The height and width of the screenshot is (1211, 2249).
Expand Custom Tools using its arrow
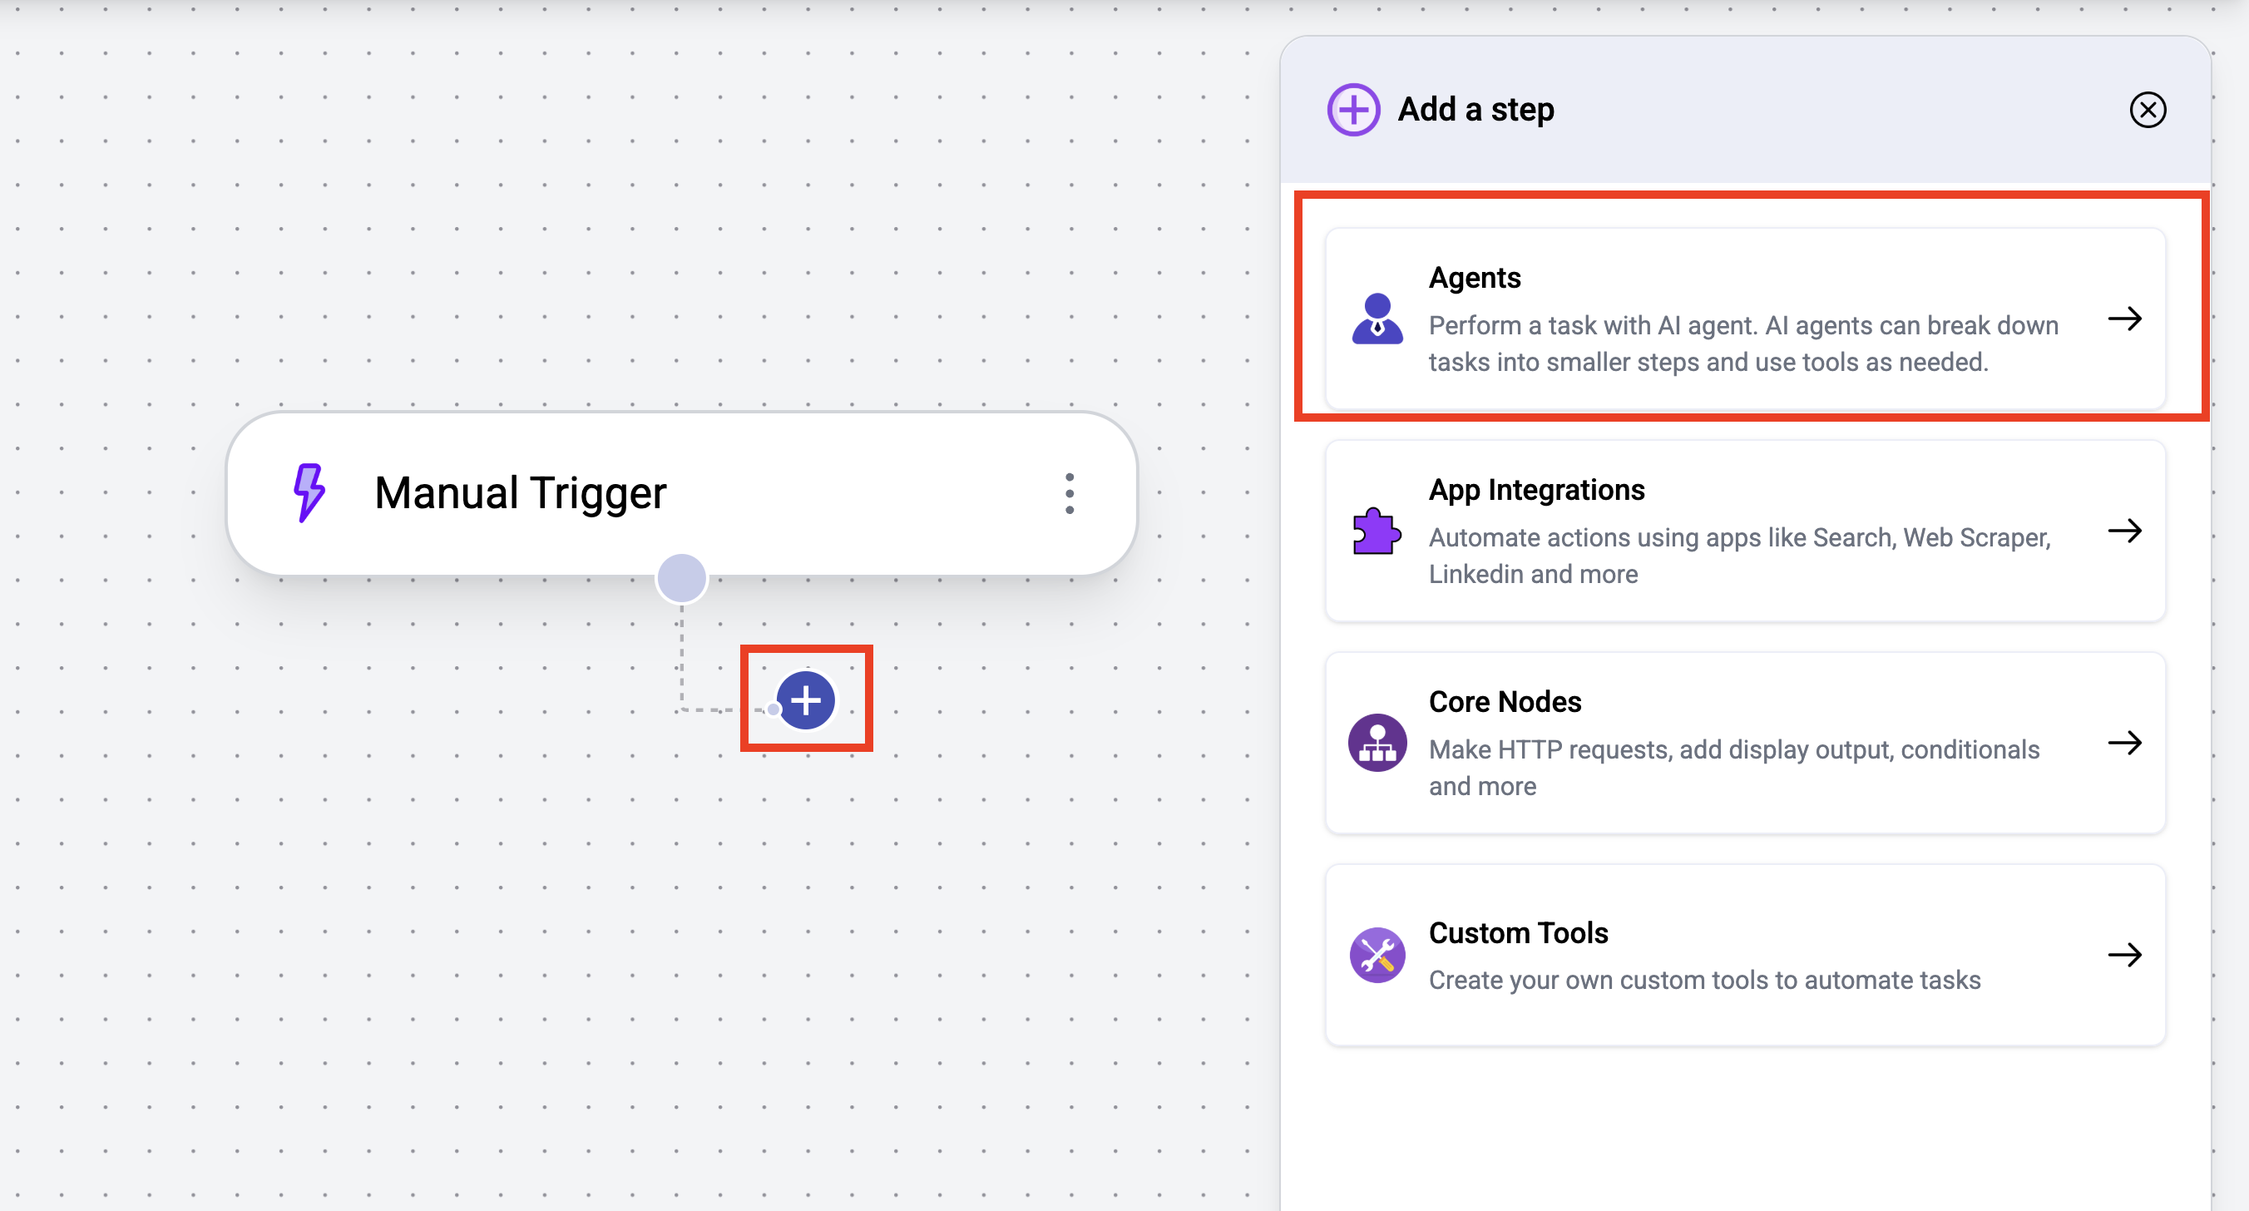(2124, 954)
